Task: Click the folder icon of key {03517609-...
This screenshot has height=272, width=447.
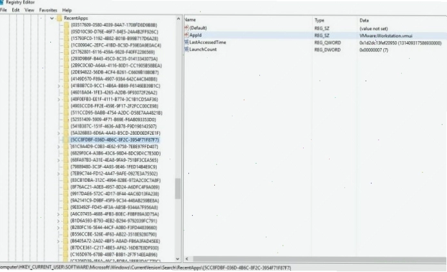Action: pyautogui.click(x=66, y=25)
